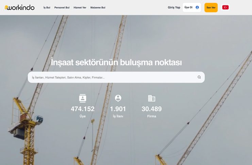Open the Personel Bul menu
The width and height of the screenshot is (252, 165).
(62, 7)
